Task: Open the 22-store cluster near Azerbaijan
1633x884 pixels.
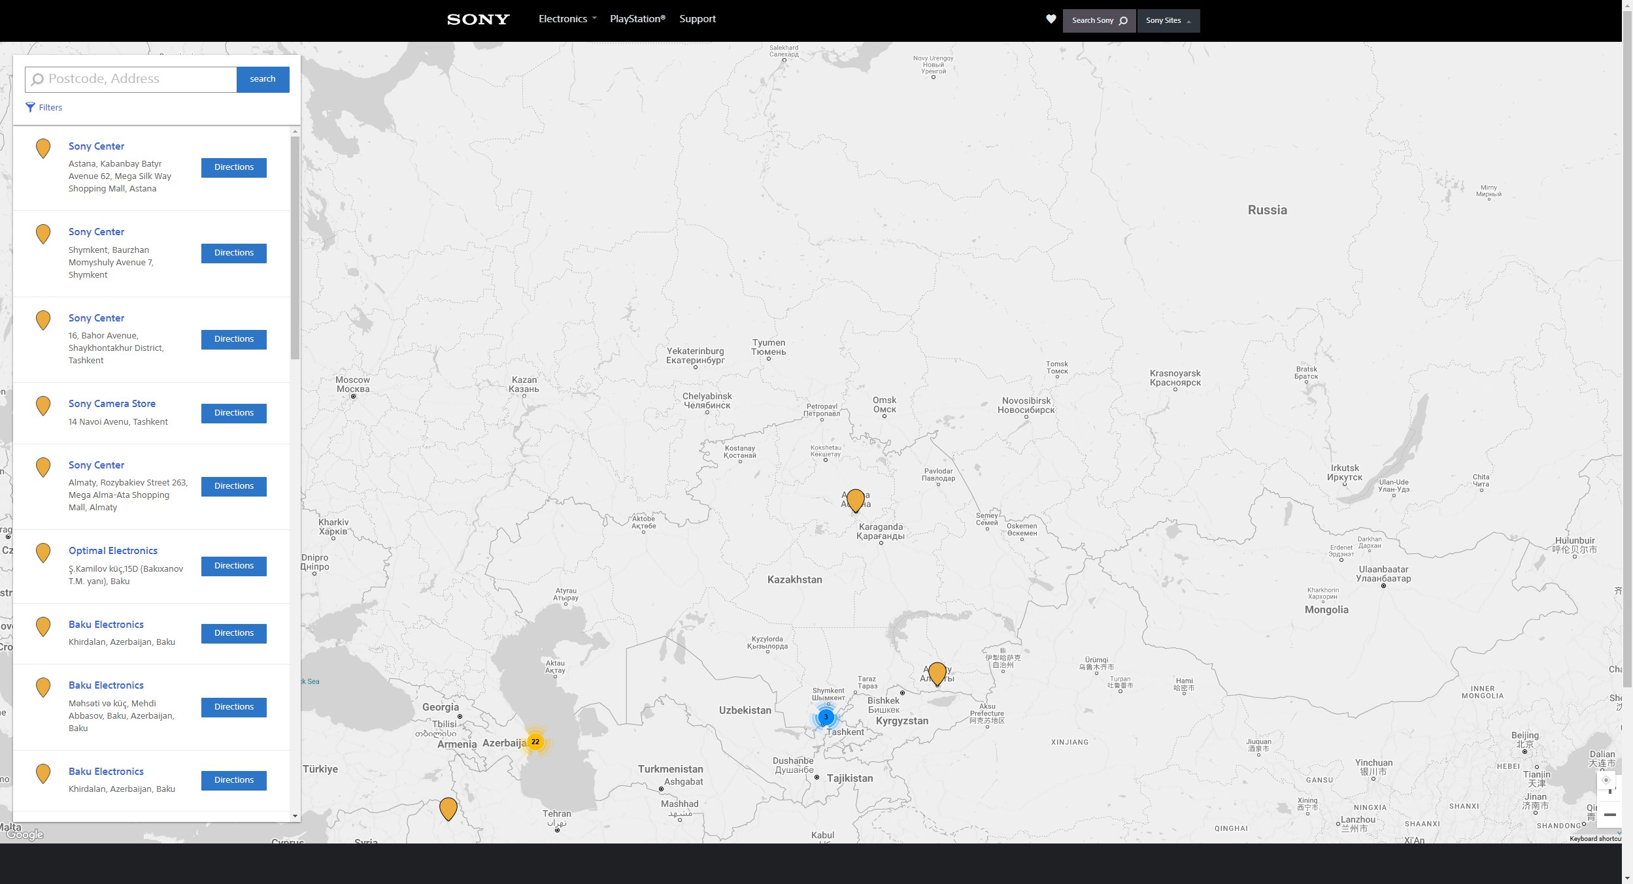Action: pos(535,742)
